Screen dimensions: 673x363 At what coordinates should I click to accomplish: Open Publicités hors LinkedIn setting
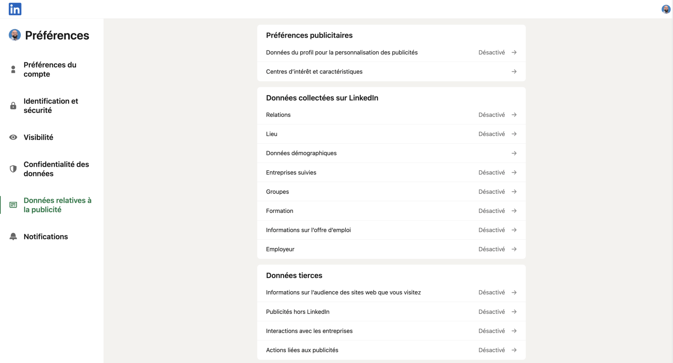click(391, 312)
